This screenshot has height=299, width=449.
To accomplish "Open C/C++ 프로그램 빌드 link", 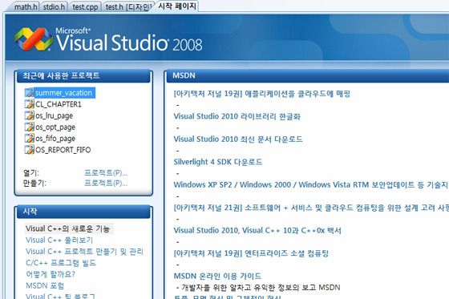I will [x=61, y=263].
